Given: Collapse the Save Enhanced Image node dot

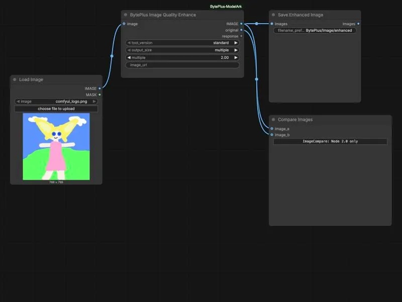Looking at the screenshot, I should [273, 15].
